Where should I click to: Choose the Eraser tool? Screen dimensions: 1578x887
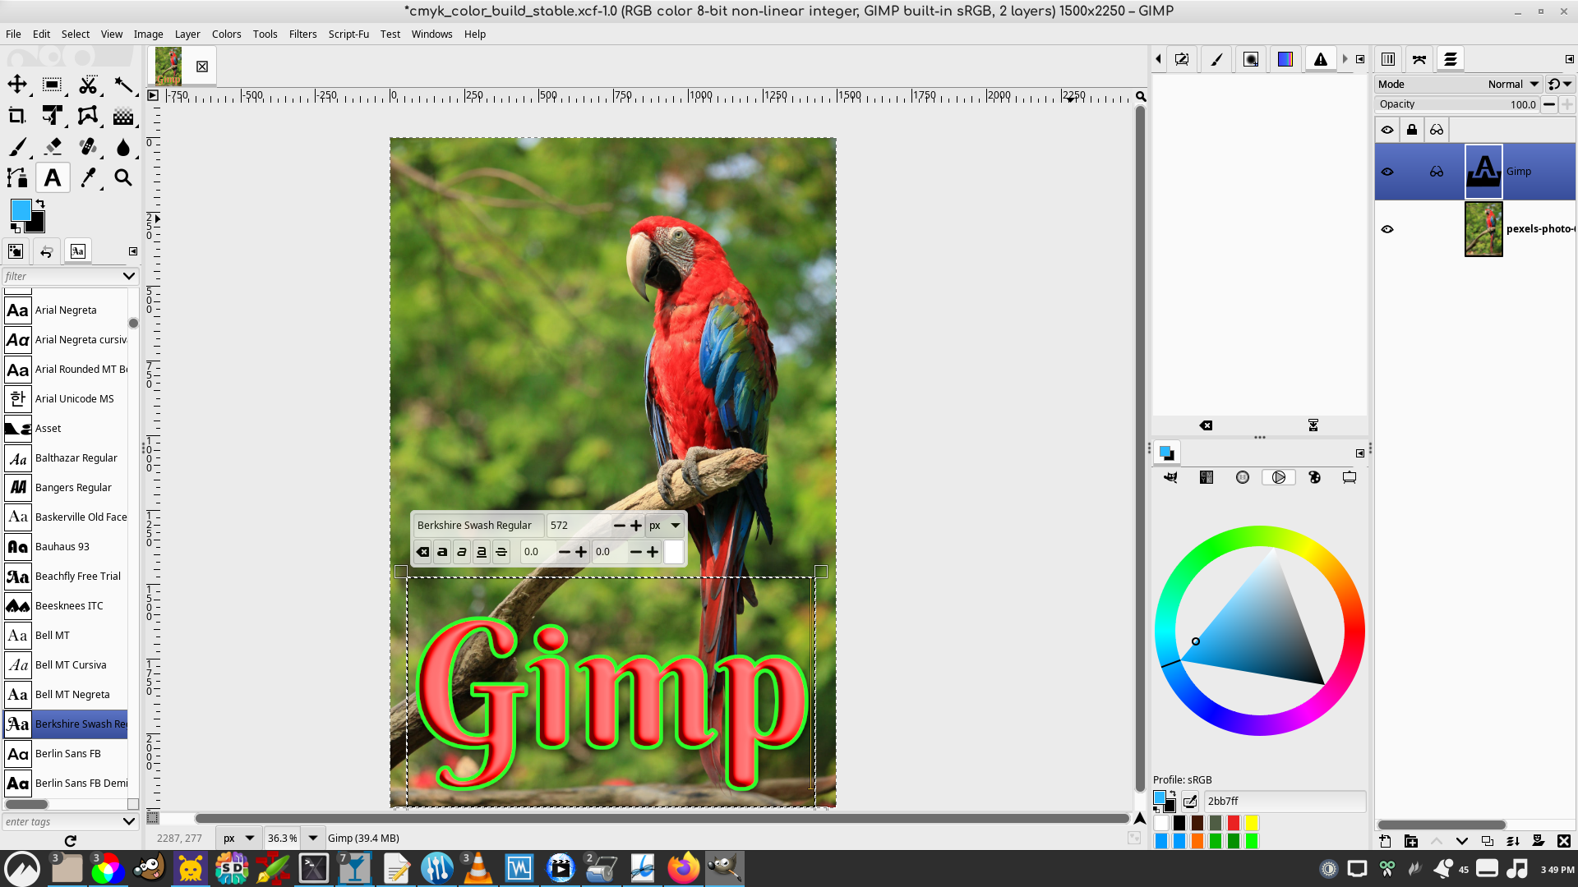point(53,147)
